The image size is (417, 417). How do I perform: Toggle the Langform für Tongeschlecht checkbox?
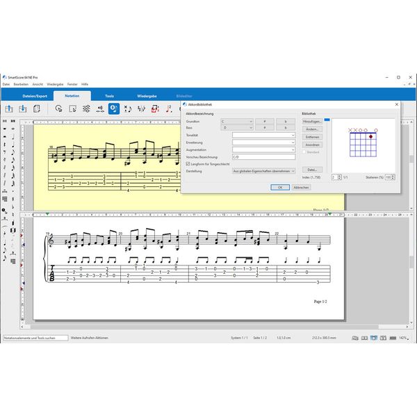[188, 164]
